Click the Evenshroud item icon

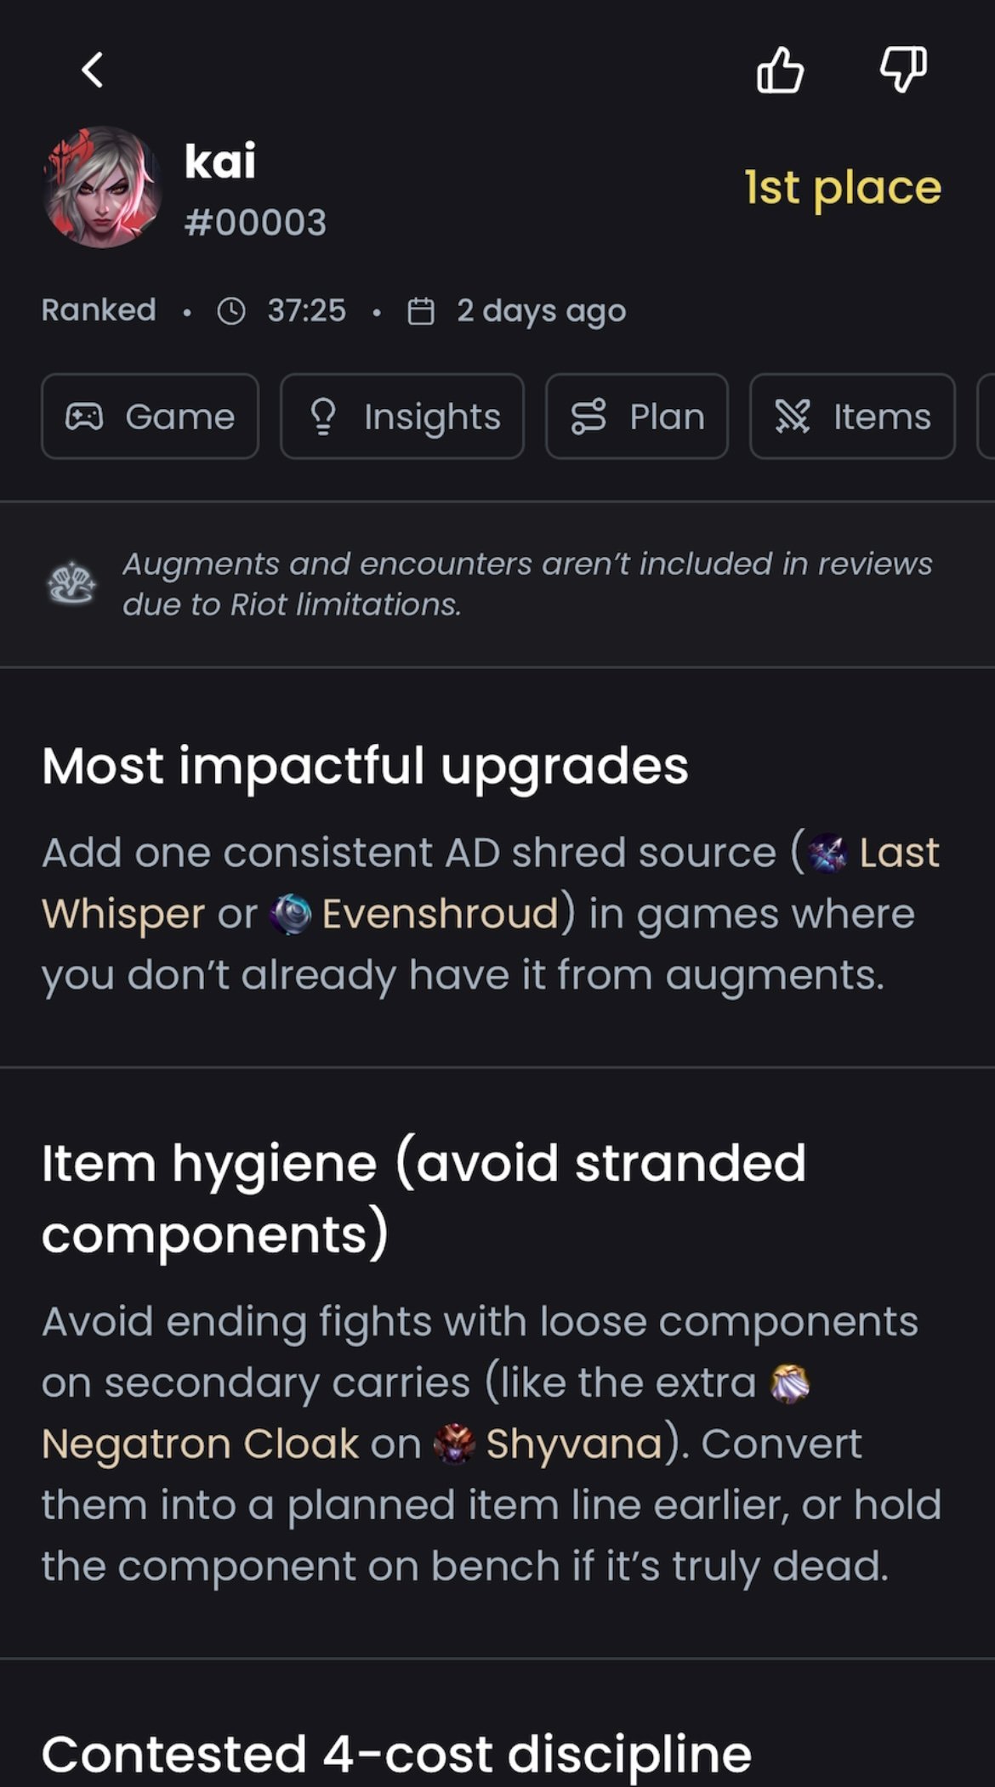pyautogui.click(x=290, y=915)
